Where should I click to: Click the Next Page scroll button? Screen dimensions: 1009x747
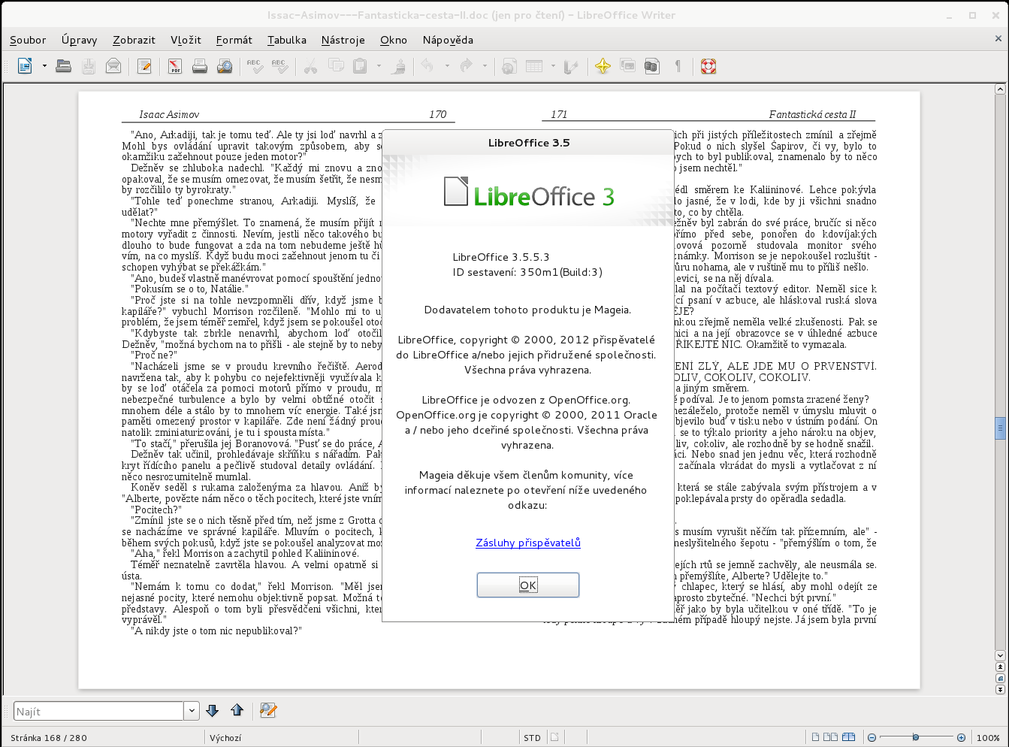(x=1000, y=689)
